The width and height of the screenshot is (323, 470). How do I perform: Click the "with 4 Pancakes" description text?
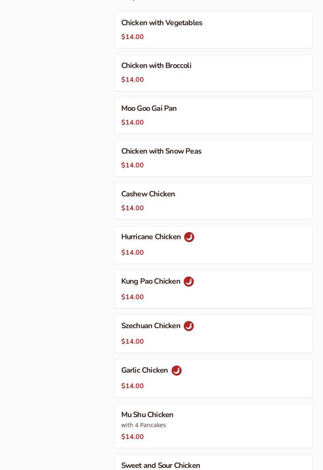coord(143,425)
